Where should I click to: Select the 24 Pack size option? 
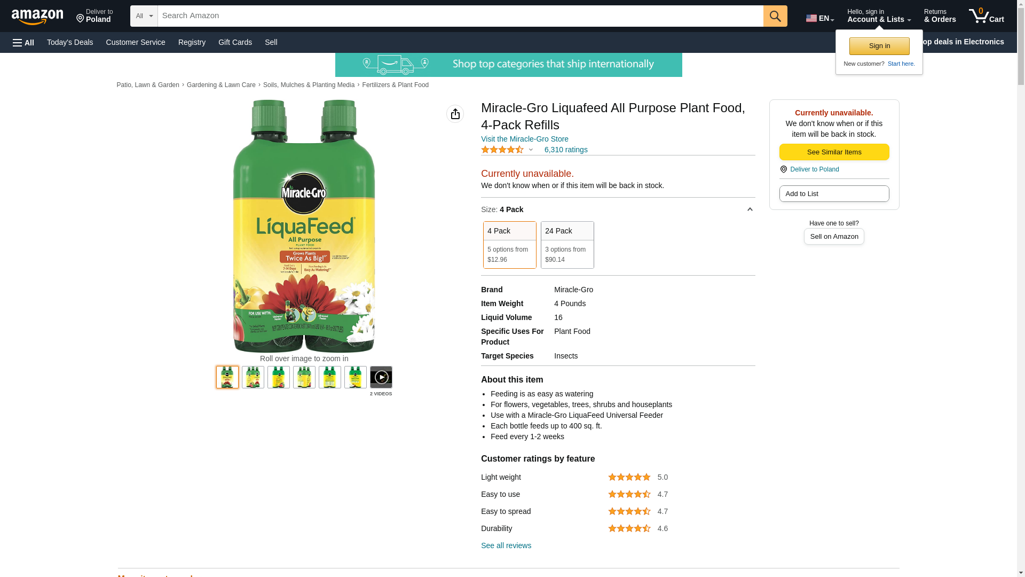pyautogui.click(x=567, y=245)
